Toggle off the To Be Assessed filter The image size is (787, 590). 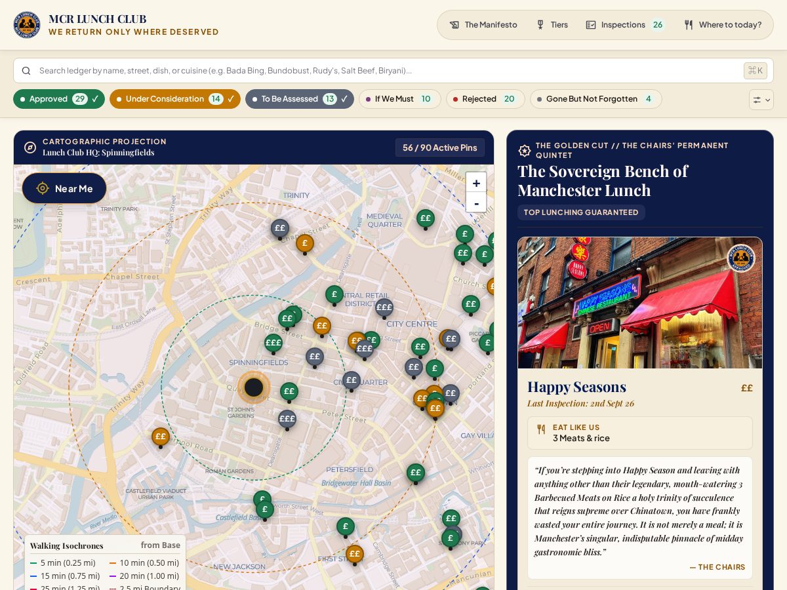300,99
